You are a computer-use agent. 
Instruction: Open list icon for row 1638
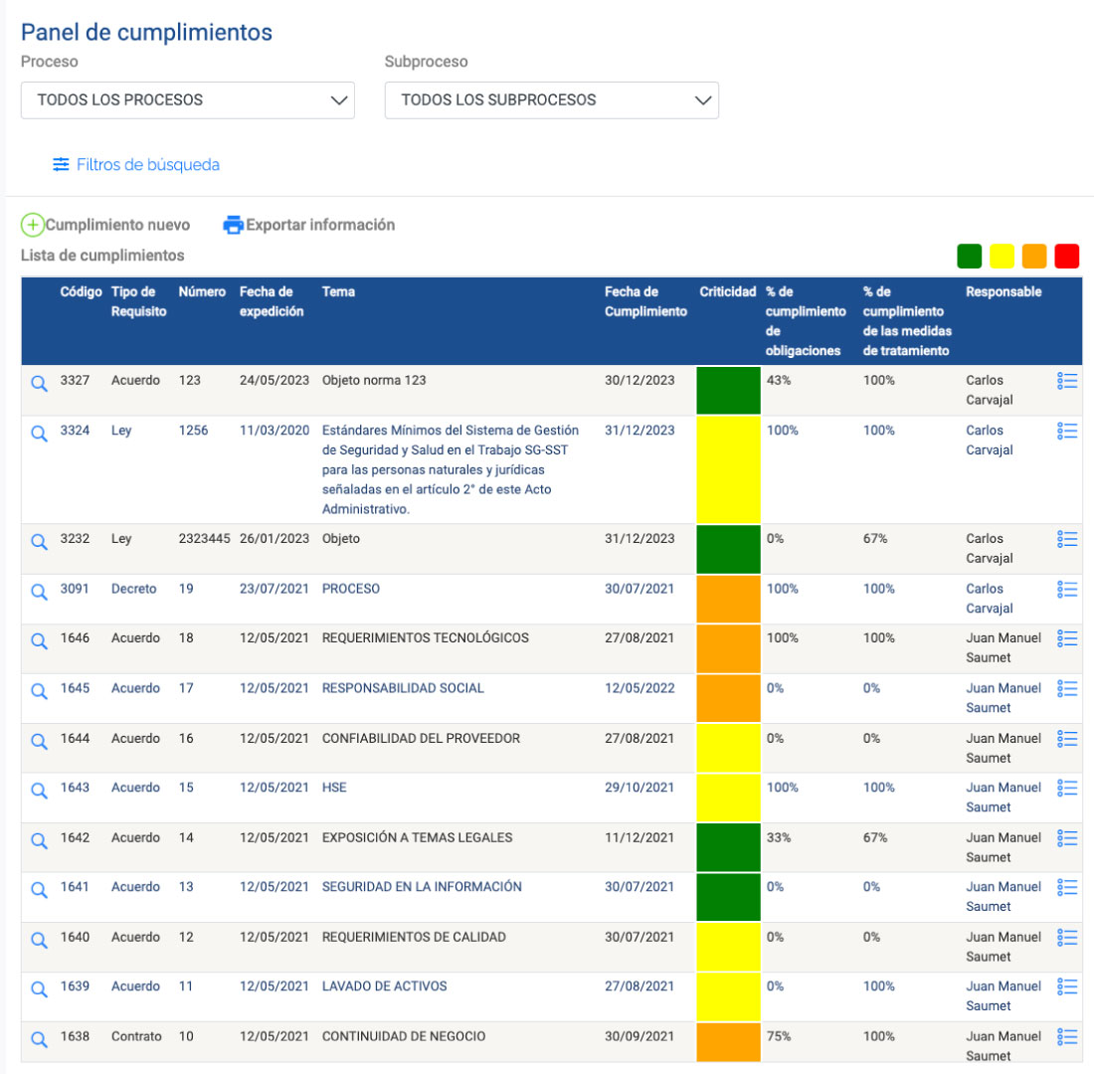1067,1037
